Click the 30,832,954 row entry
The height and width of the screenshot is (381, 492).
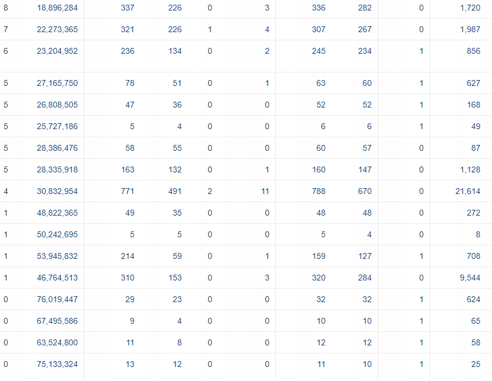coord(57,191)
